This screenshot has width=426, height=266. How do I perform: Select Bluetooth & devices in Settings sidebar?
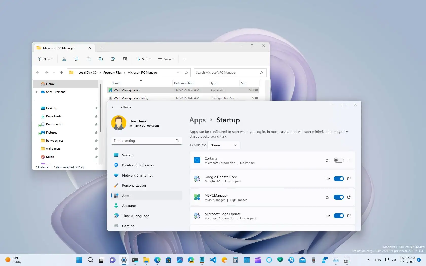click(138, 165)
